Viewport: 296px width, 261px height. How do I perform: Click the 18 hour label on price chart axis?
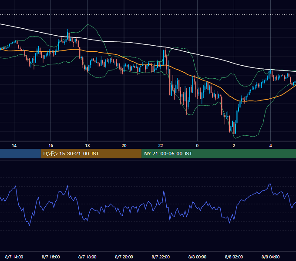click(x=87, y=146)
